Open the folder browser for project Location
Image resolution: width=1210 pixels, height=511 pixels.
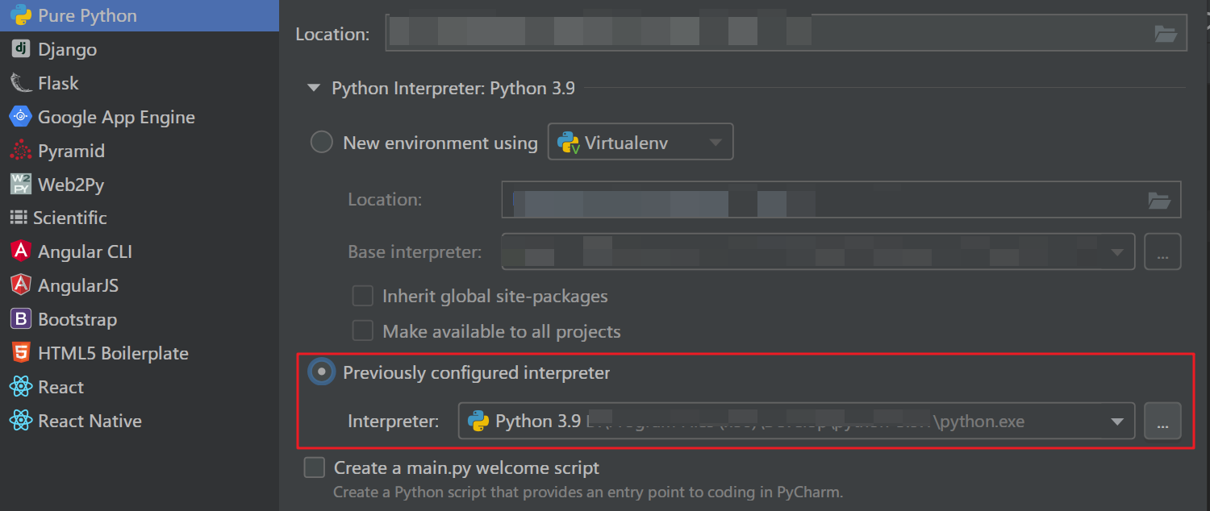pyautogui.click(x=1164, y=32)
